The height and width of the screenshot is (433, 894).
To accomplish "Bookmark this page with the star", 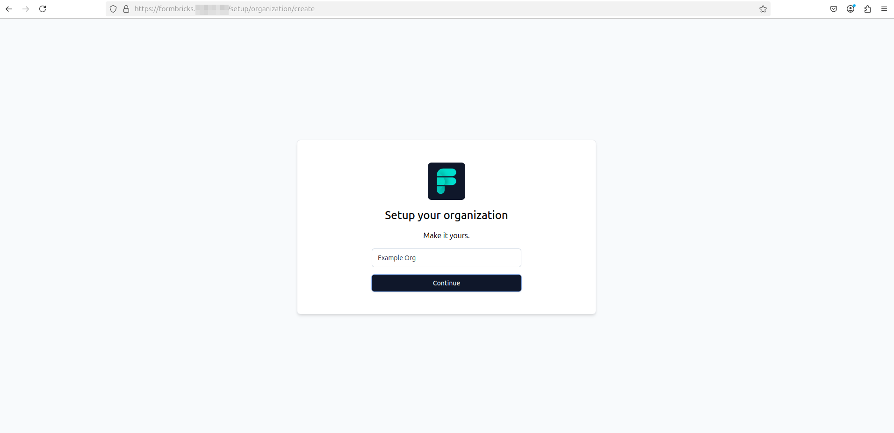I will [x=763, y=9].
